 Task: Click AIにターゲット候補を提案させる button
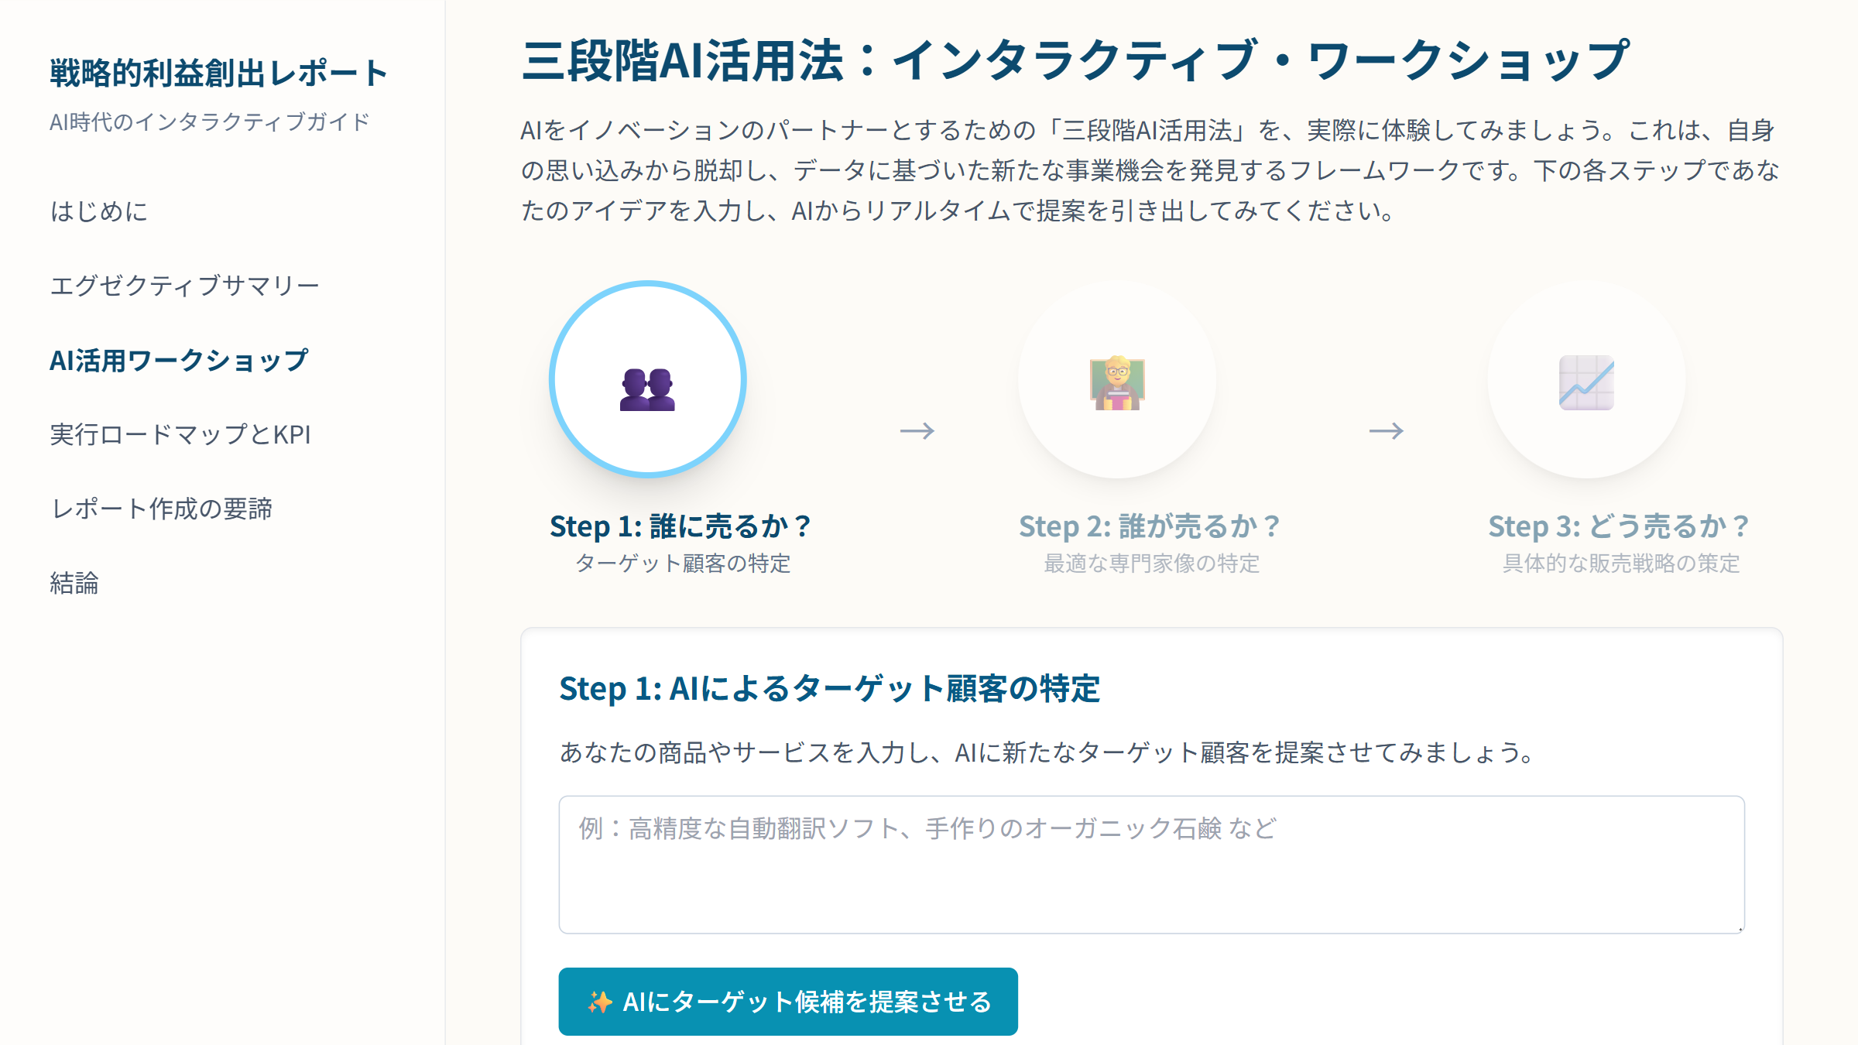[788, 1002]
